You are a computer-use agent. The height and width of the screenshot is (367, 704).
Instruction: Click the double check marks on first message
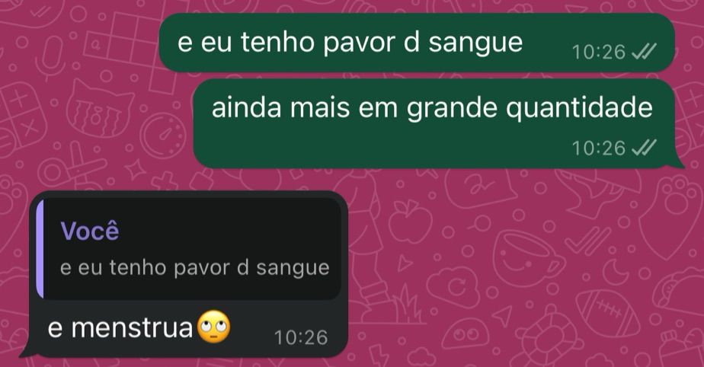coord(645,52)
